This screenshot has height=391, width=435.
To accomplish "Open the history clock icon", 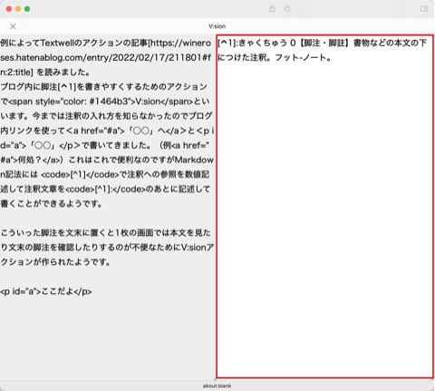I will tap(287, 9).
